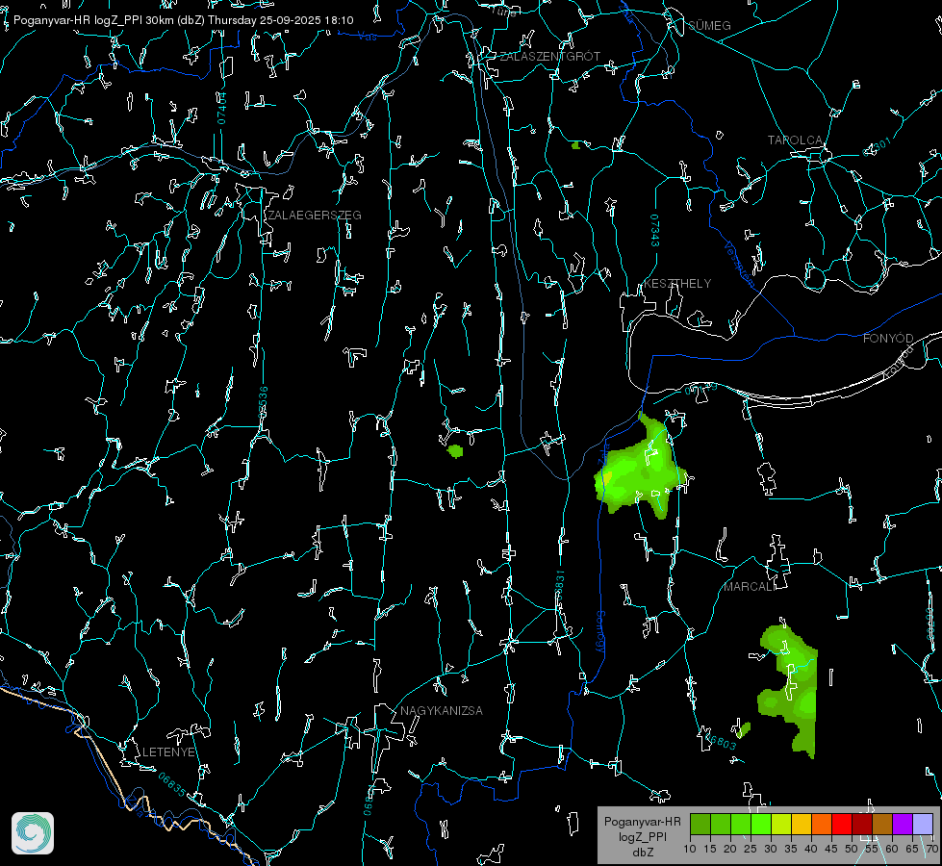Click the bright green 25–30 dBZ swatch
942x866 pixels.
[761, 825]
